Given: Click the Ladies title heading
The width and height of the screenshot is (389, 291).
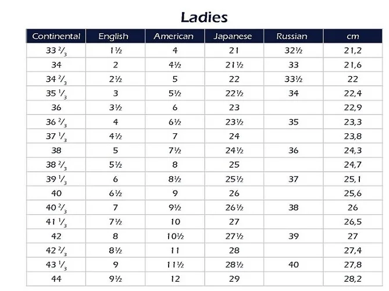Looking at the screenshot, I should tap(204, 16).
